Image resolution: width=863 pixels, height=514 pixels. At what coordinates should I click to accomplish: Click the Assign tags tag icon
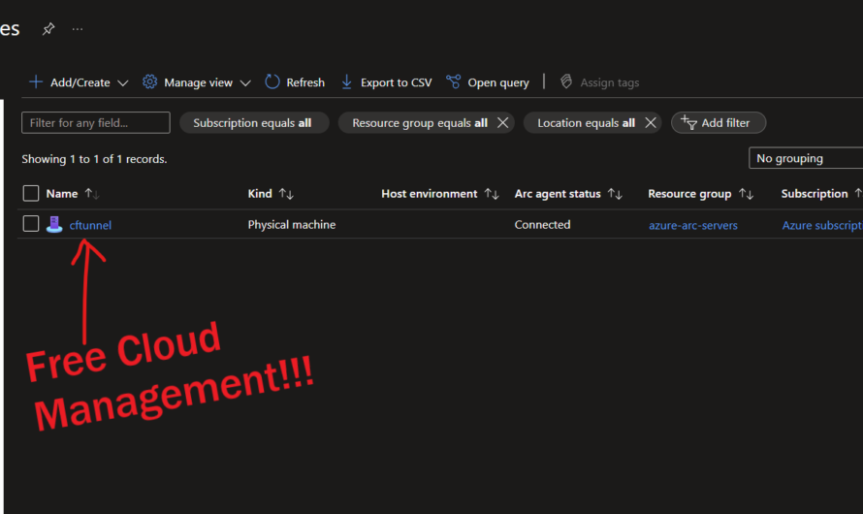tap(566, 82)
